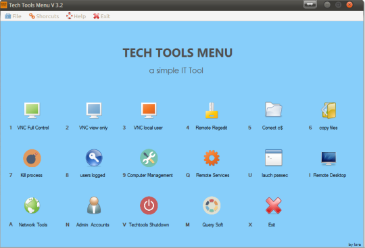Click the 'VNC Full Control' label
The height and width of the screenshot is (248, 365).
(33, 128)
